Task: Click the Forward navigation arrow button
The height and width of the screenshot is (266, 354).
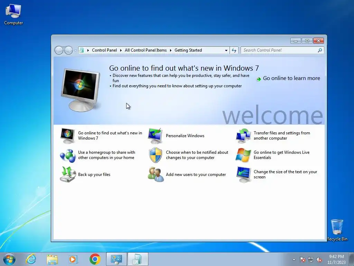Action: (x=68, y=50)
